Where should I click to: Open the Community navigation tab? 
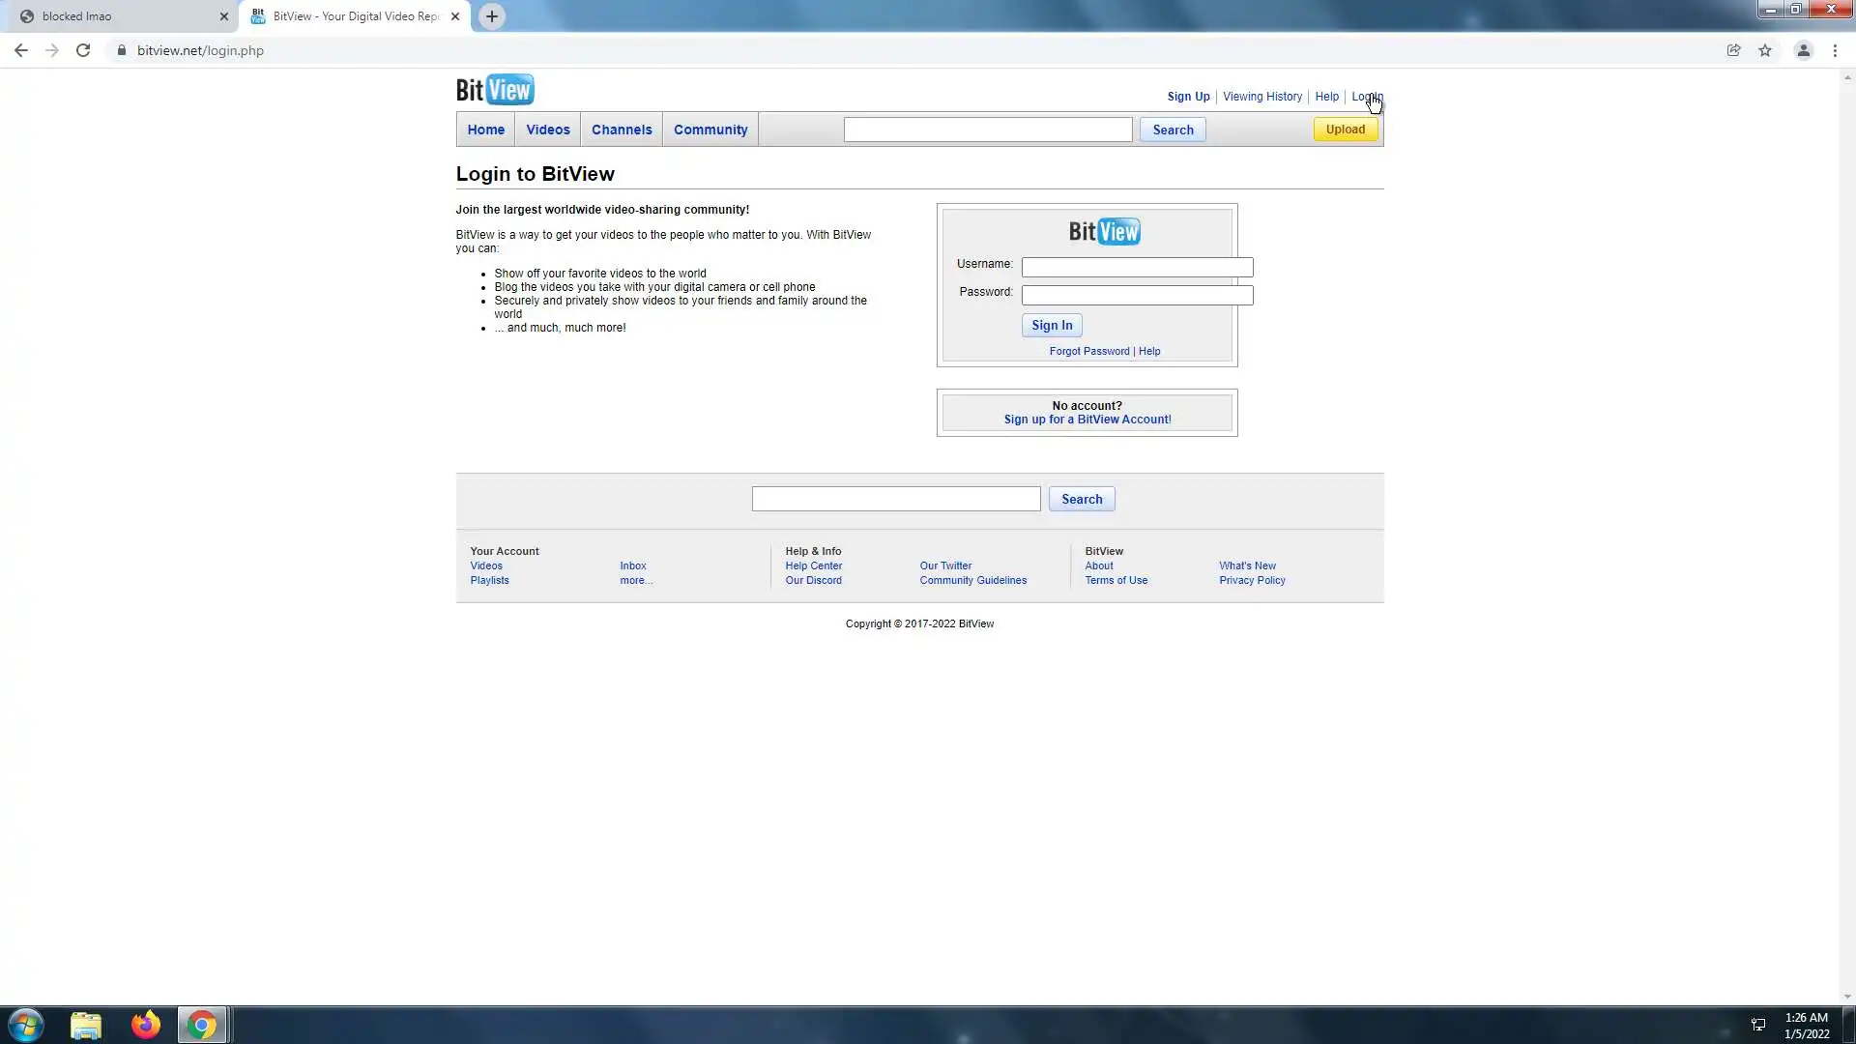(710, 130)
